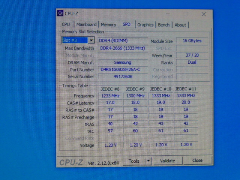Click the 1233 MHz frequency cell

[110, 96]
